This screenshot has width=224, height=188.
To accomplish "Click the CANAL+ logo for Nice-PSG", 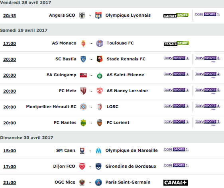I will point(175,182).
